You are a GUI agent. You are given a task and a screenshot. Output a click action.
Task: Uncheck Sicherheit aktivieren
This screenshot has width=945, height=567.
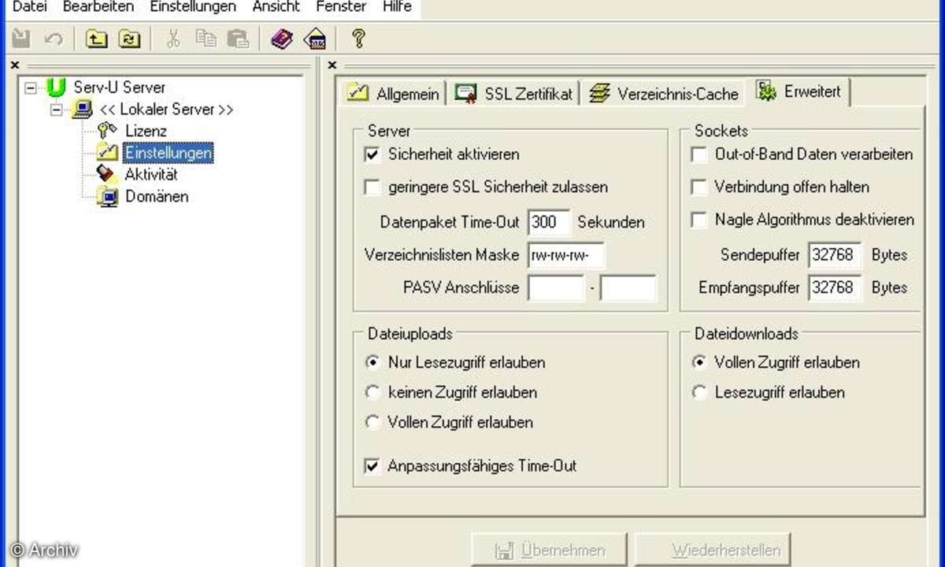tap(372, 154)
